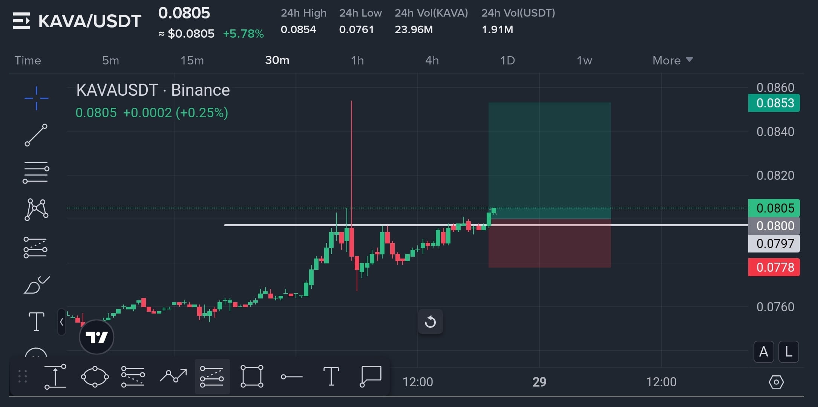Click the 0.0820 price axis label
Viewport: 818px width, 407px height.
(x=775, y=175)
